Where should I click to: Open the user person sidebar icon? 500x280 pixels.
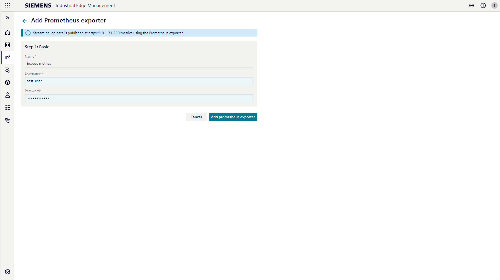pos(8,95)
